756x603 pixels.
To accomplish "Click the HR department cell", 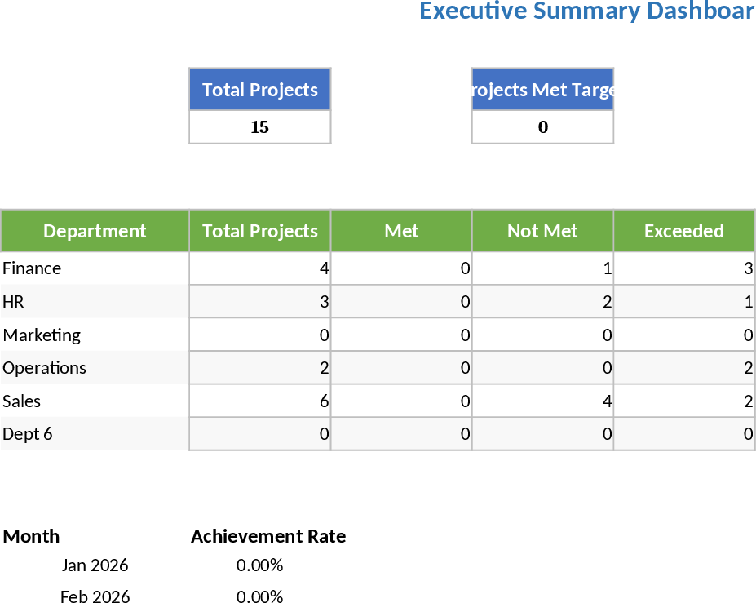I will [95, 302].
